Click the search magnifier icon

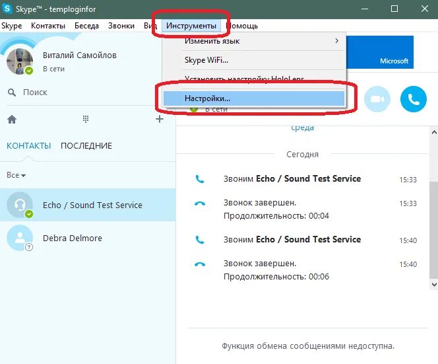[x=11, y=92]
